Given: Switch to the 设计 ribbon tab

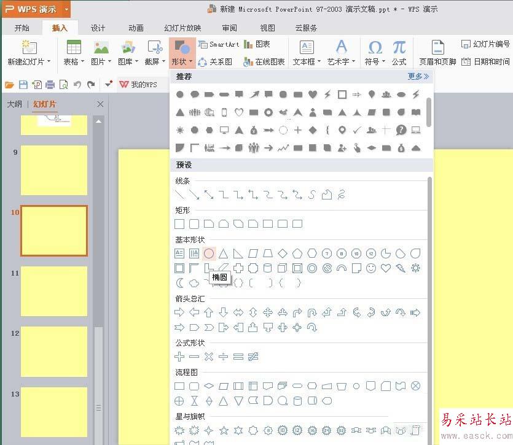Looking at the screenshot, I should (x=98, y=28).
